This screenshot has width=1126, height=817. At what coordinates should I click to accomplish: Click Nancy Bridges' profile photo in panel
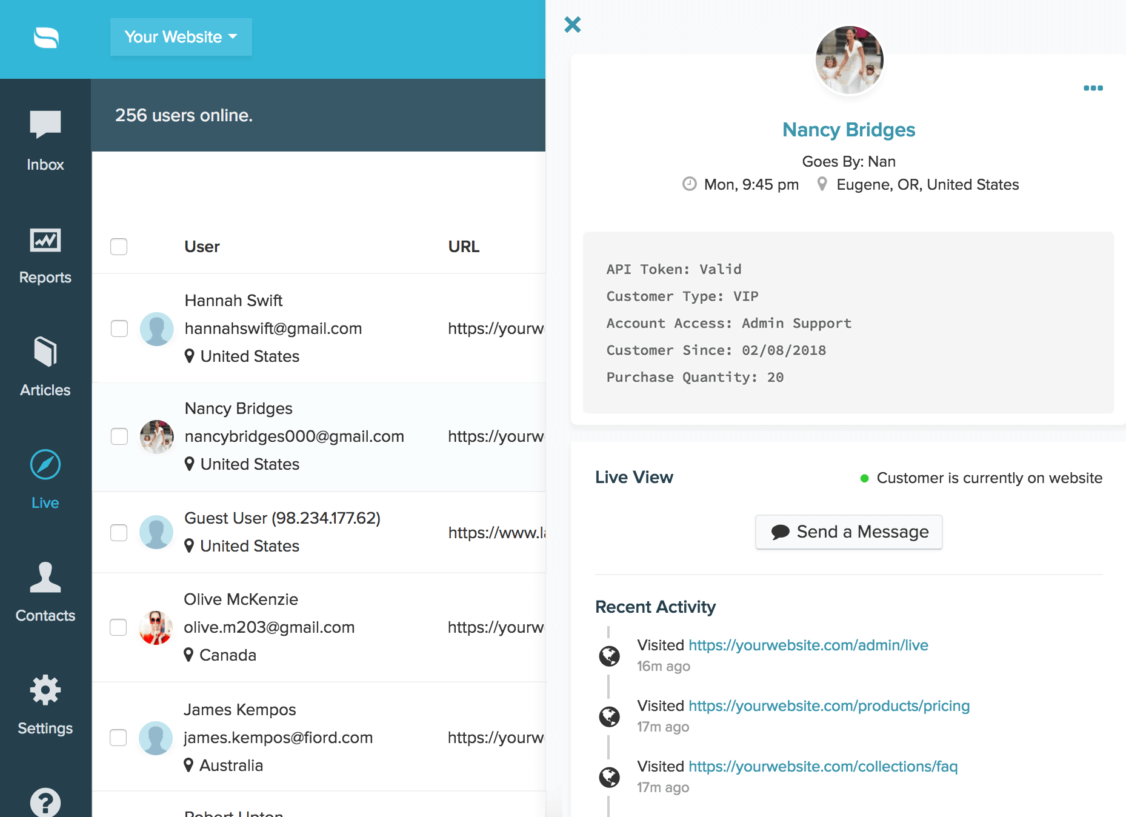(849, 60)
